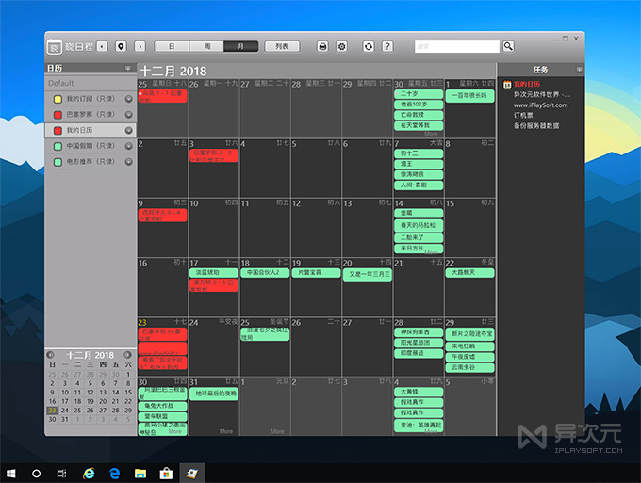The image size is (641, 483).
Task: Open settings via the gear icon
Action: point(341,46)
